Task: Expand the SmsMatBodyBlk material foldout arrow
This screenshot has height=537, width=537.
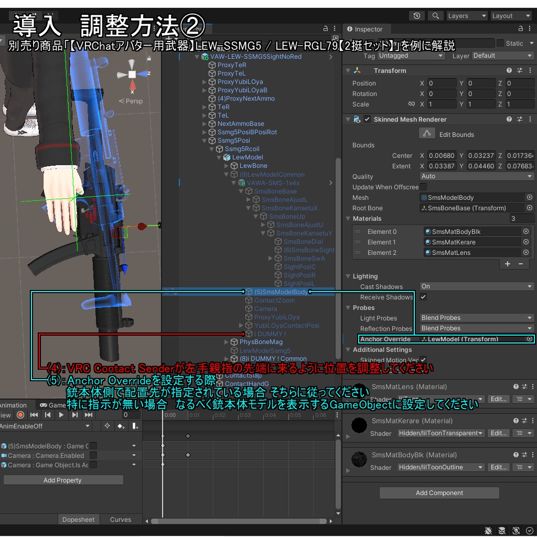Action: (348, 470)
